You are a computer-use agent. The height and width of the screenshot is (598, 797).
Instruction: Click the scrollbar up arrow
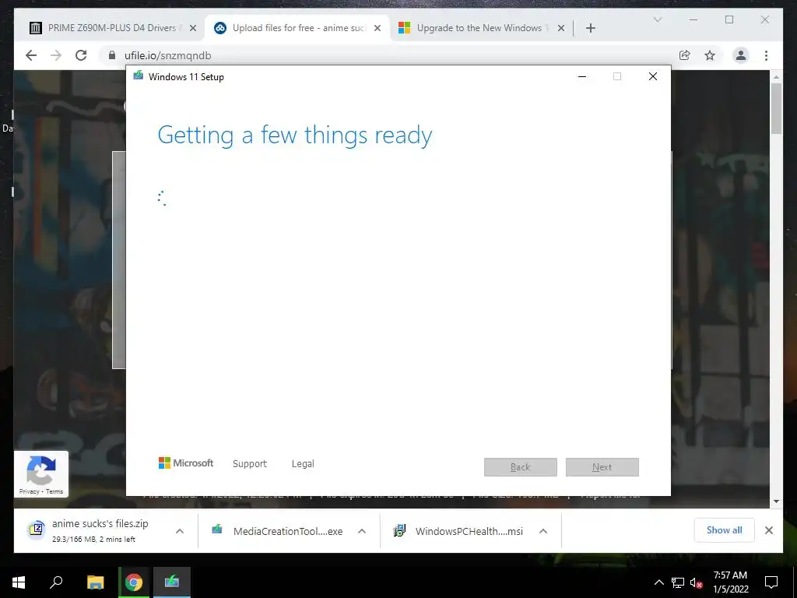point(776,77)
